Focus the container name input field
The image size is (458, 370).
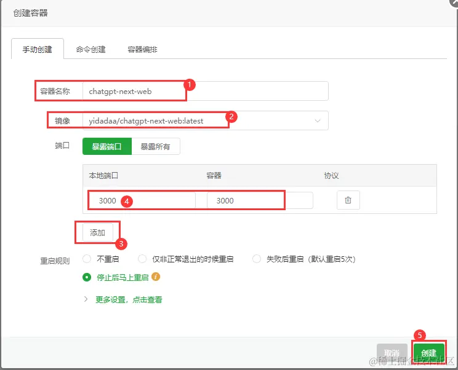pos(206,91)
